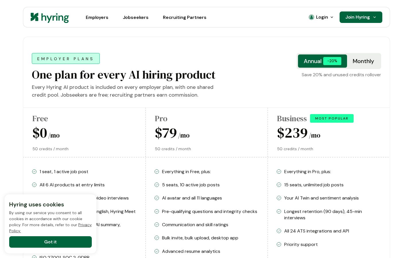
Task: Click 'All 24 ATS integrations and API' text
Action: click(317, 231)
